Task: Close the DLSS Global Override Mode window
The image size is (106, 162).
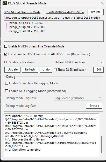Action: point(102,3)
